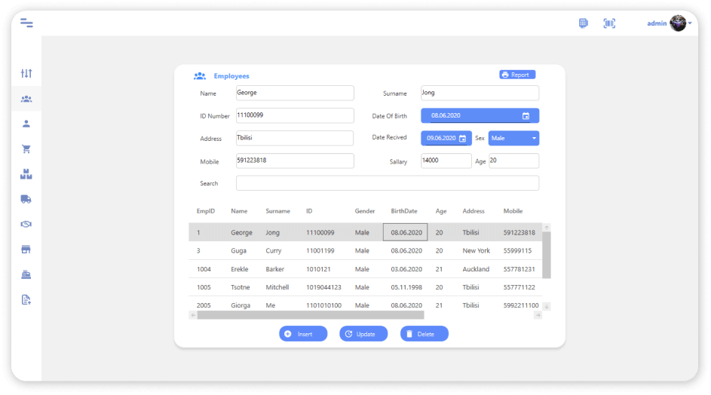This screenshot has height=395, width=711.
Task: Select the George Jong row
Action: click(x=365, y=232)
